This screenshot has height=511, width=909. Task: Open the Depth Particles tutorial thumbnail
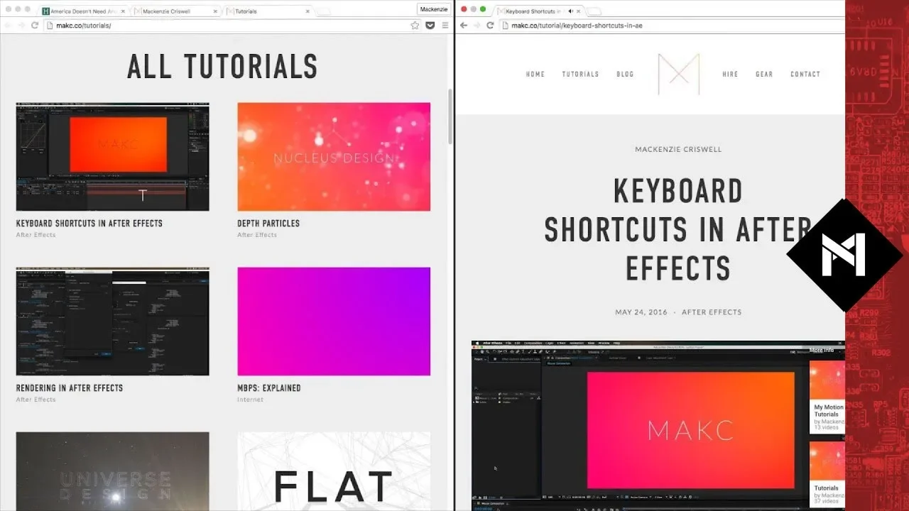point(333,157)
